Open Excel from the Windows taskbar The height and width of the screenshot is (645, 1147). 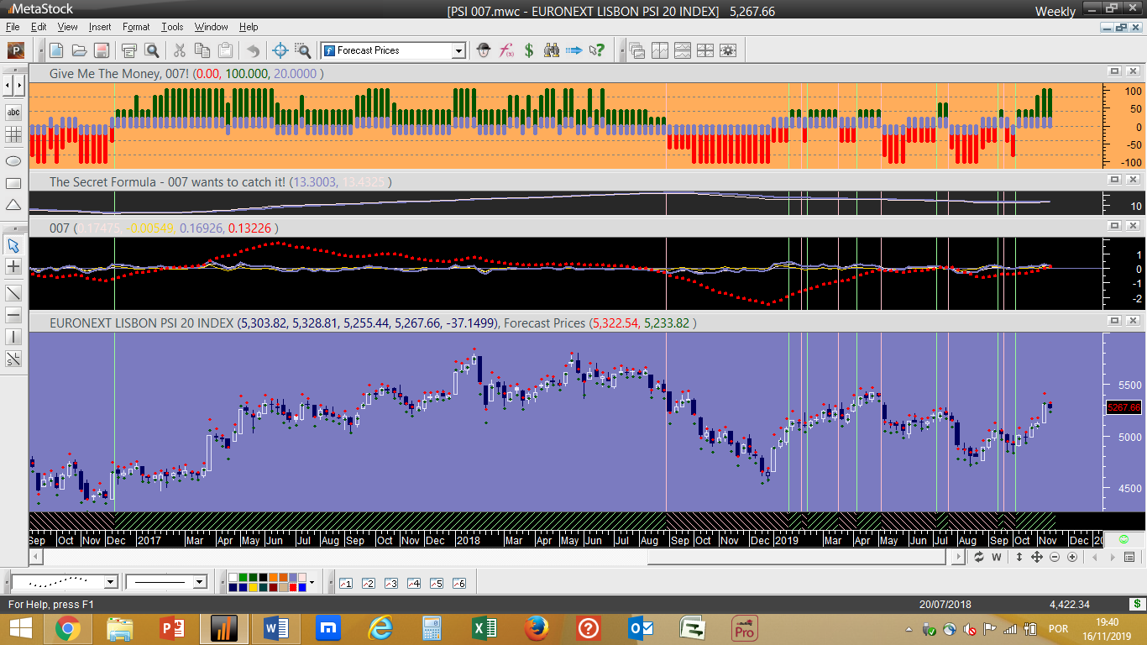tap(484, 628)
